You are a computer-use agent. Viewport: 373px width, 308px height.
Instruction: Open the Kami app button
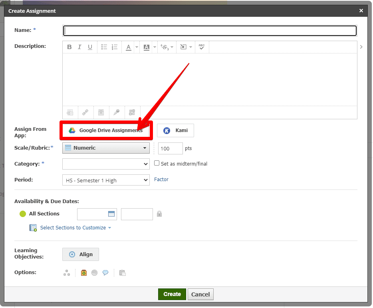click(176, 130)
